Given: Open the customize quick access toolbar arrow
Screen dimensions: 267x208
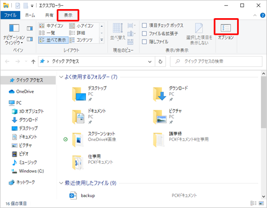Looking at the screenshot, I should (32, 6).
